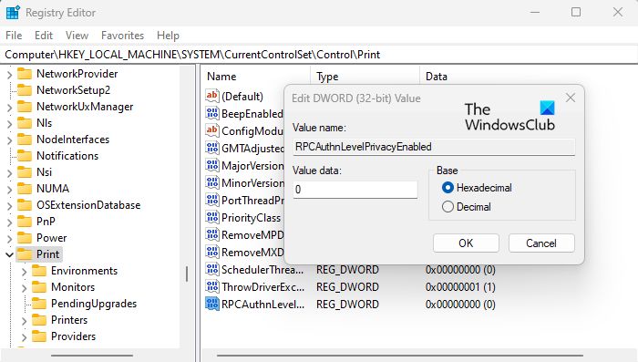
Task: Click the PriorityClass DWORD icon
Action: click(212, 217)
